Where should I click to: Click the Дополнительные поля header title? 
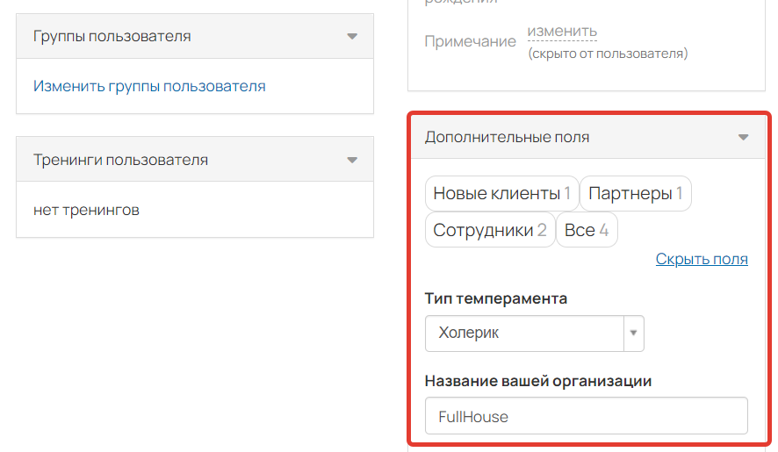(x=507, y=137)
